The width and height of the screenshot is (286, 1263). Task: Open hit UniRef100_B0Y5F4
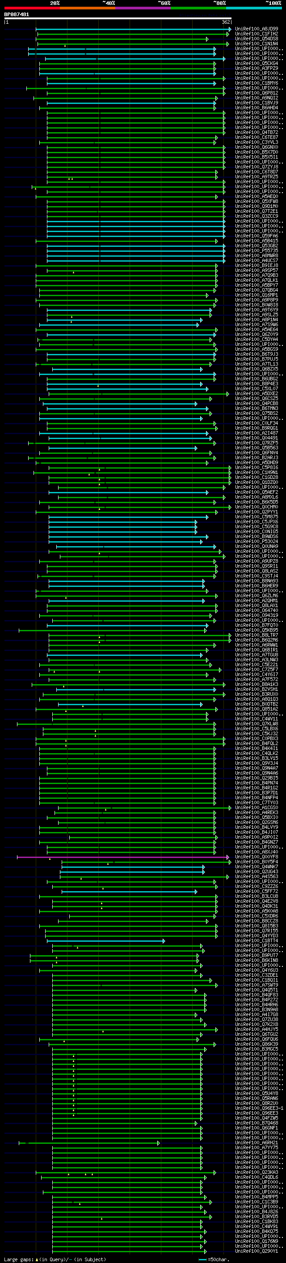[257, 862]
